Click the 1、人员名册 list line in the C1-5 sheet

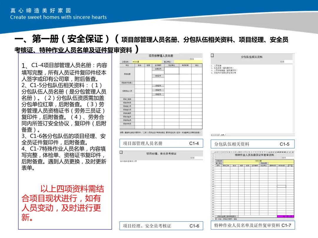click(x=216, y=66)
